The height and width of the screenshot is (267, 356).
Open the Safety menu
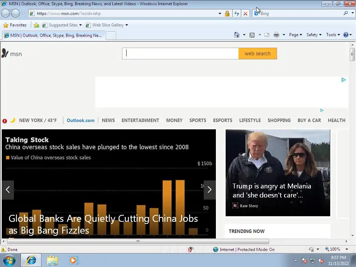tap(314, 35)
